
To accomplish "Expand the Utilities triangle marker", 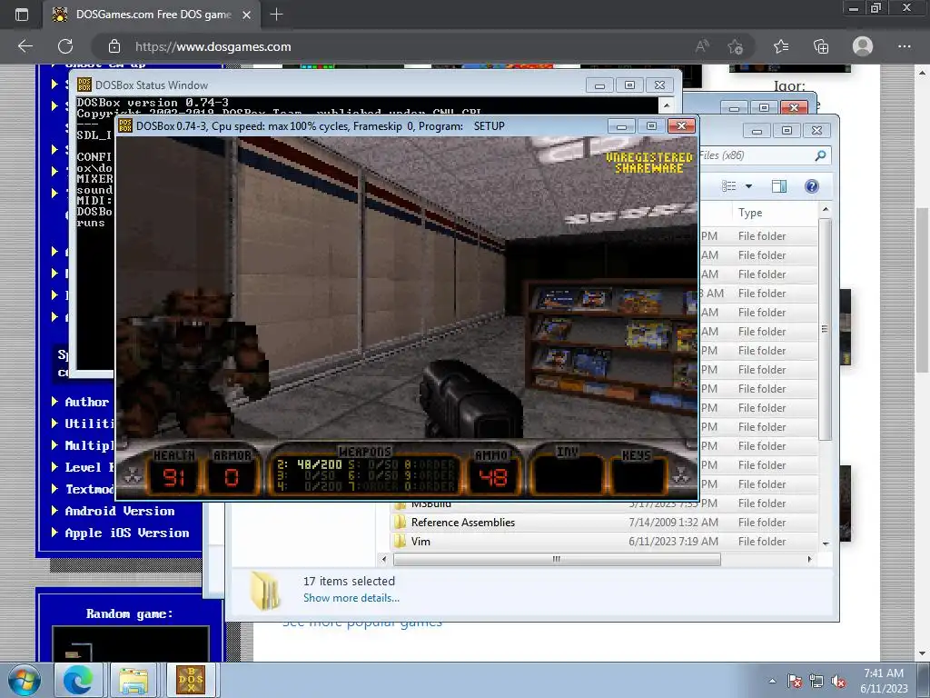I will (54, 424).
